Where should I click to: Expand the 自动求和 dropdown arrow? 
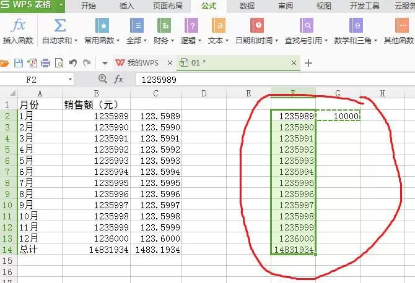click(76, 41)
